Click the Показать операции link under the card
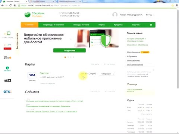Viewport: 179px width, 134px height. [47, 83]
